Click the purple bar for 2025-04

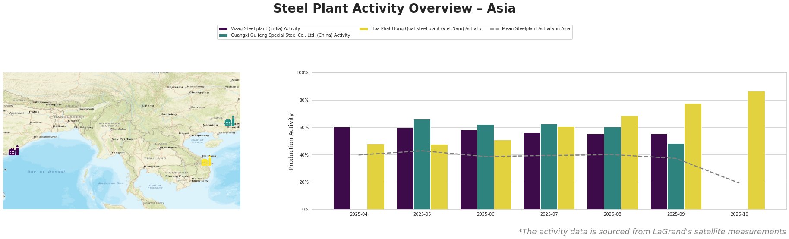342,168
